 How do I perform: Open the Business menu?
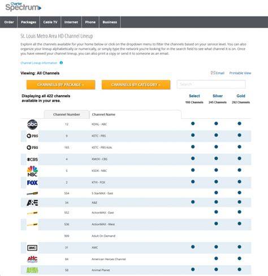[x=110, y=22]
